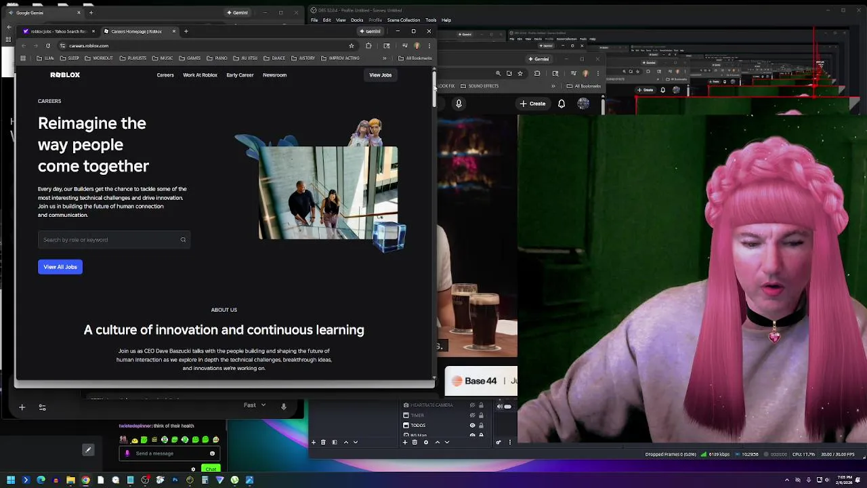This screenshot has height=488, width=867.
Task: Click the YouTube Create button in the preview
Action: pyautogui.click(x=532, y=104)
